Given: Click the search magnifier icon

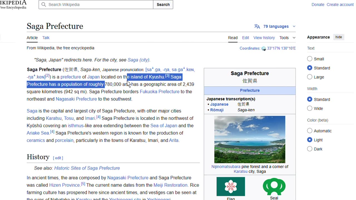Looking at the screenshot, I should coord(44,4).
